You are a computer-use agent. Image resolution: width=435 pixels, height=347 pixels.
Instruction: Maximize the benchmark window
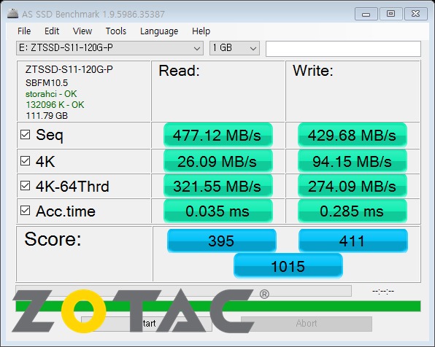pos(390,14)
